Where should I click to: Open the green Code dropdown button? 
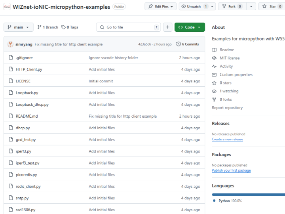190,27
